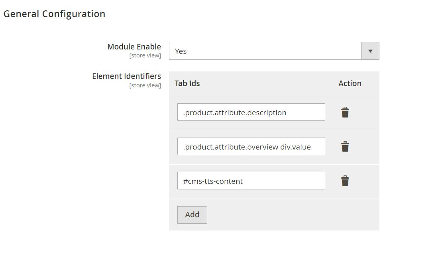Focus the .product.attribute.overview div.value field
Image resolution: width=440 pixels, height=258 pixels.
pyautogui.click(x=251, y=147)
